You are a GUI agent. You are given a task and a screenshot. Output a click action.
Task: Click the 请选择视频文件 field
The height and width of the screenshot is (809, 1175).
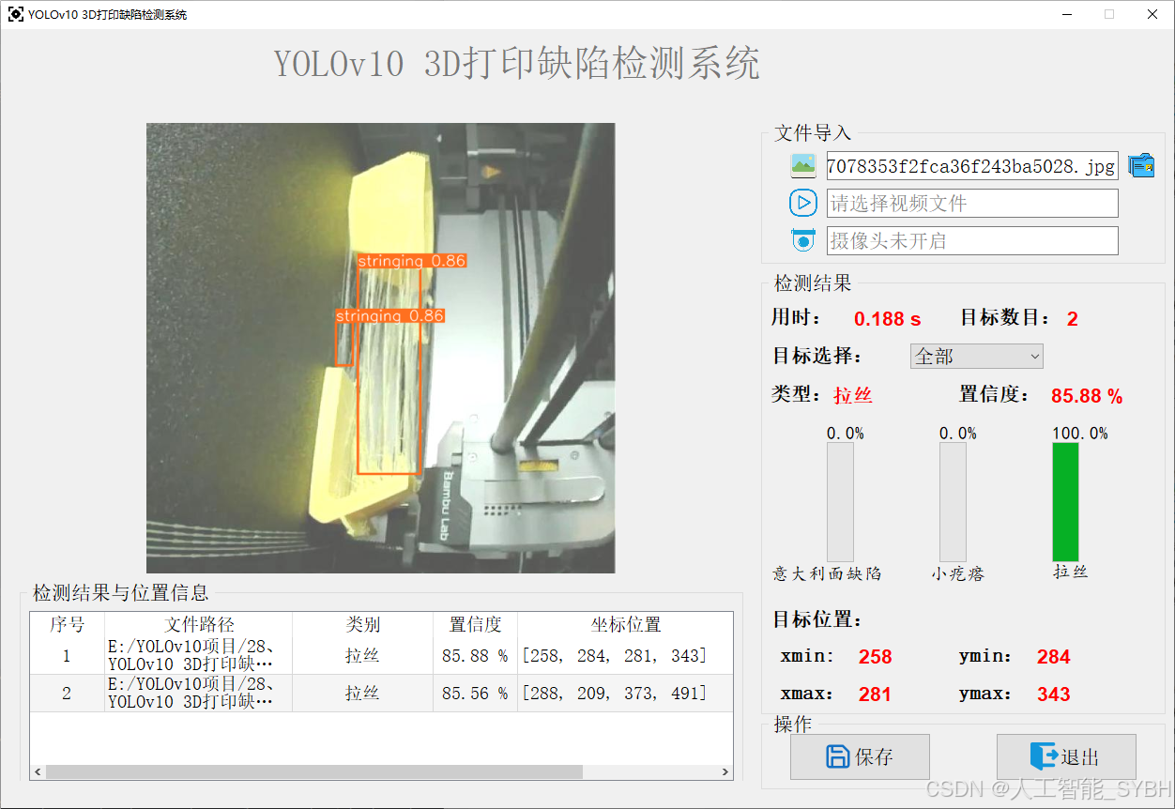pos(972,203)
